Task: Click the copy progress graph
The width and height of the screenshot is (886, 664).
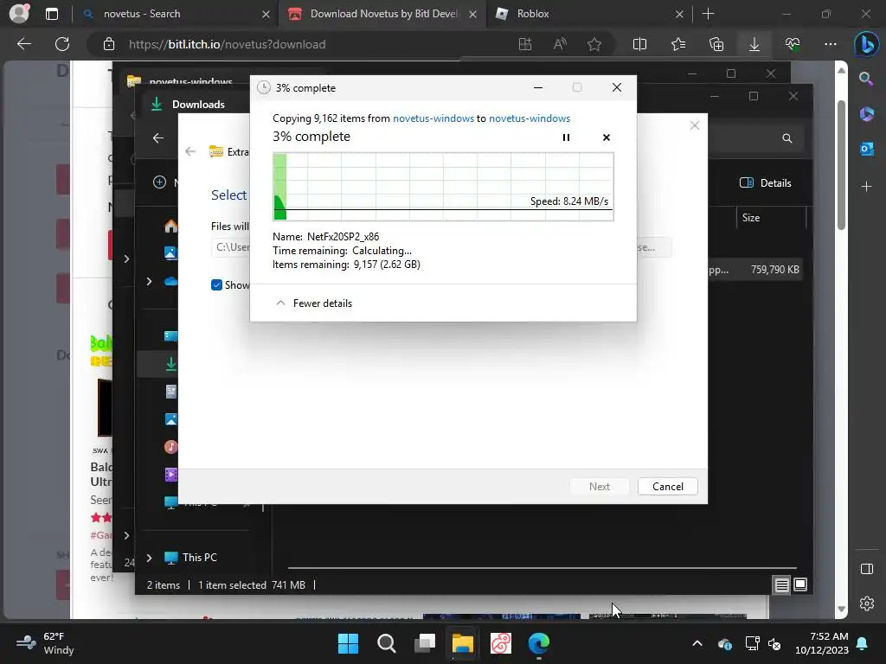Action: point(443,187)
